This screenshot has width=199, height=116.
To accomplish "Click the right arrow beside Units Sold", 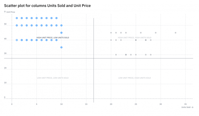I will (192, 107).
